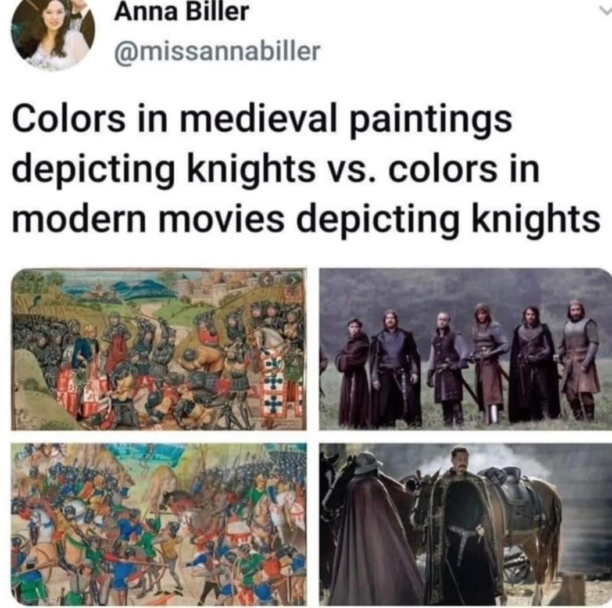Open the tweet options chevron menu
Viewport: 612px width, 608px height.
(x=606, y=11)
